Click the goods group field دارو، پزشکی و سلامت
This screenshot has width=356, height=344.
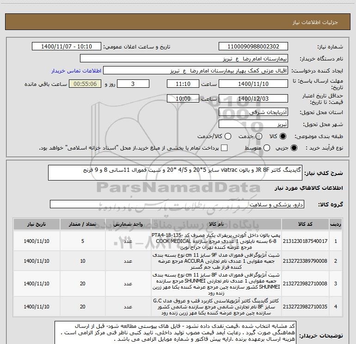coord(177,204)
